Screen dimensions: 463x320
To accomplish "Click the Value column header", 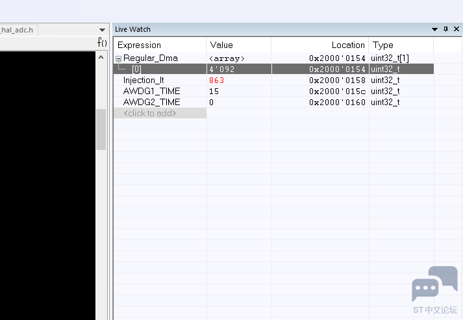I will coord(239,45).
